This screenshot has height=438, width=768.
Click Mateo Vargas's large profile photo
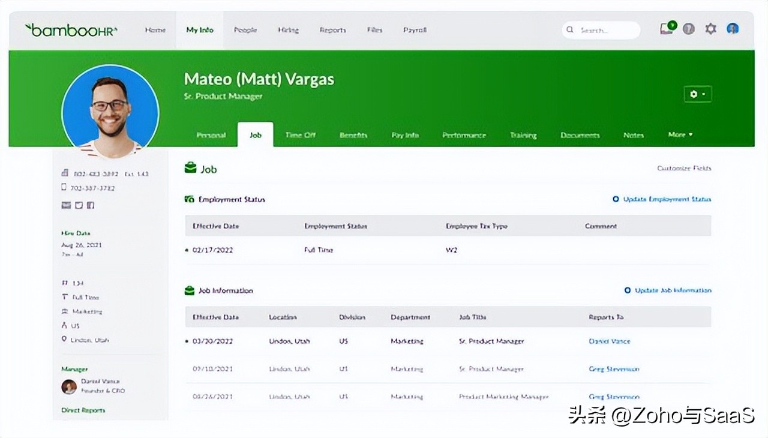point(110,112)
